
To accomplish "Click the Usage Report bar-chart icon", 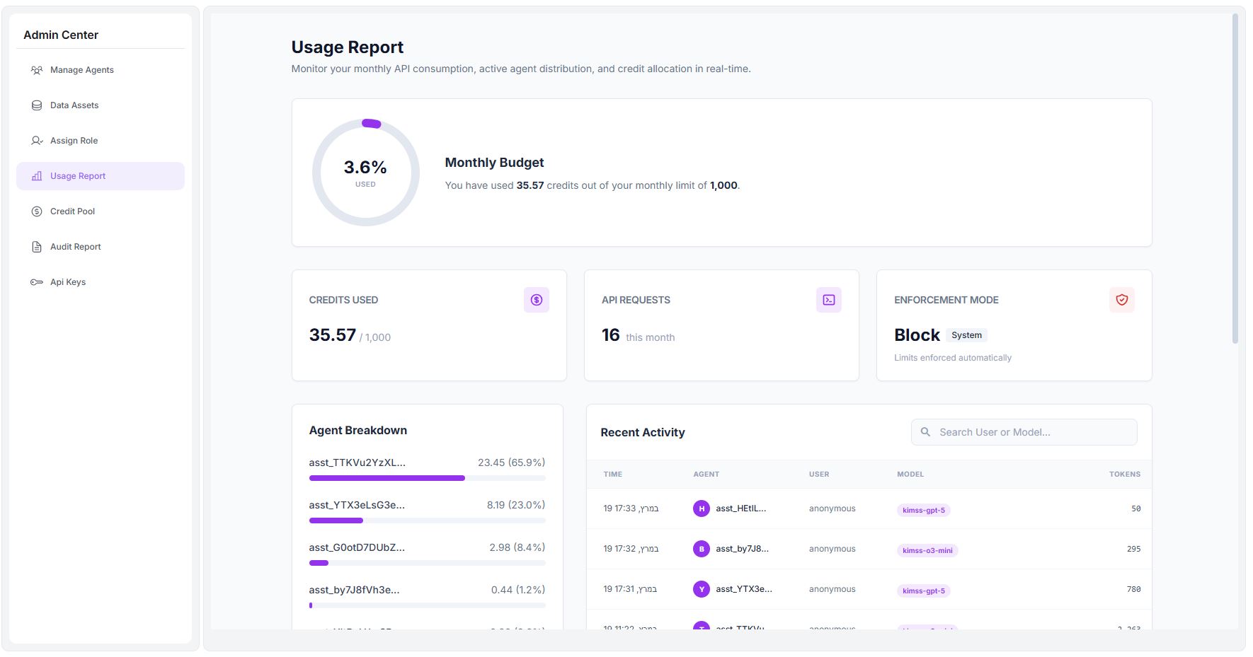I will pyautogui.click(x=36, y=175).
